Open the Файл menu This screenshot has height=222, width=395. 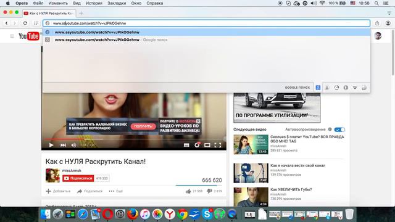tap(38, 3)
